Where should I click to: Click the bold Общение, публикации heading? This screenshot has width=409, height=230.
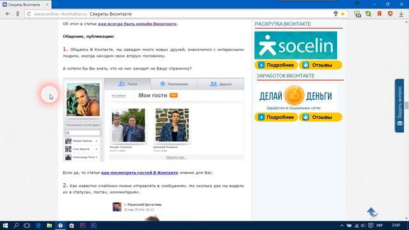pos(88,36)
